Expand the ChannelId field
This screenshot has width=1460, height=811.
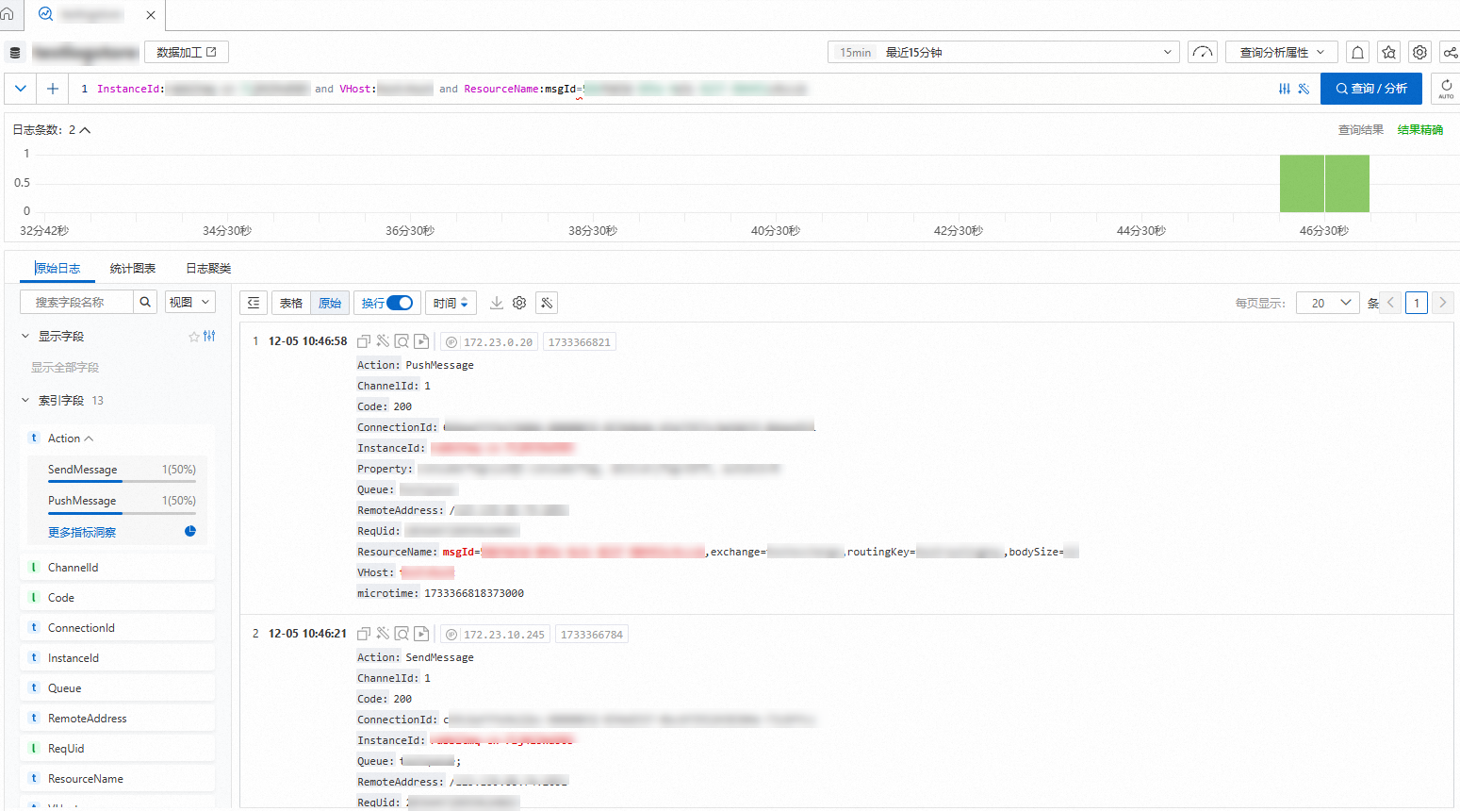(117, 568)
